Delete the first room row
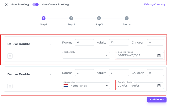The width and height of the screenshot is (169, 106). 10,56
